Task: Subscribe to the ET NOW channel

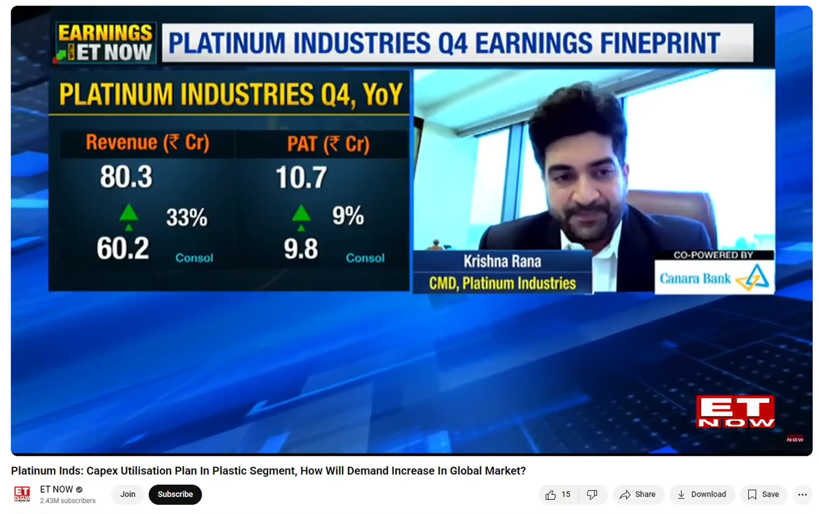Action: pos(175,494)
